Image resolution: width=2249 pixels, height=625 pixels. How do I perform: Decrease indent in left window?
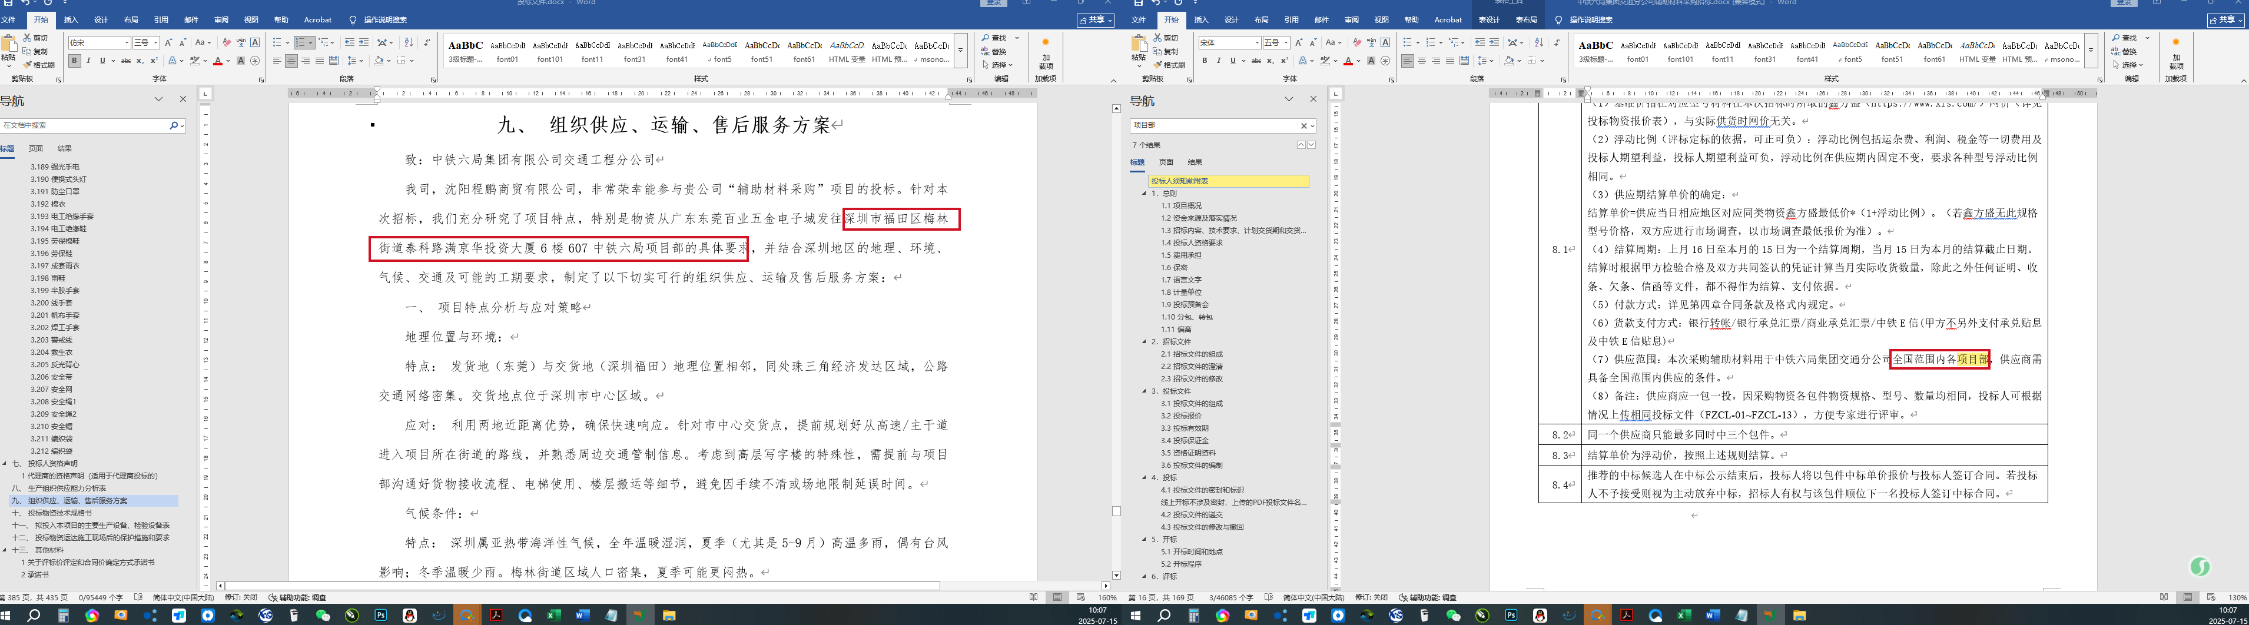pos(349,43)
